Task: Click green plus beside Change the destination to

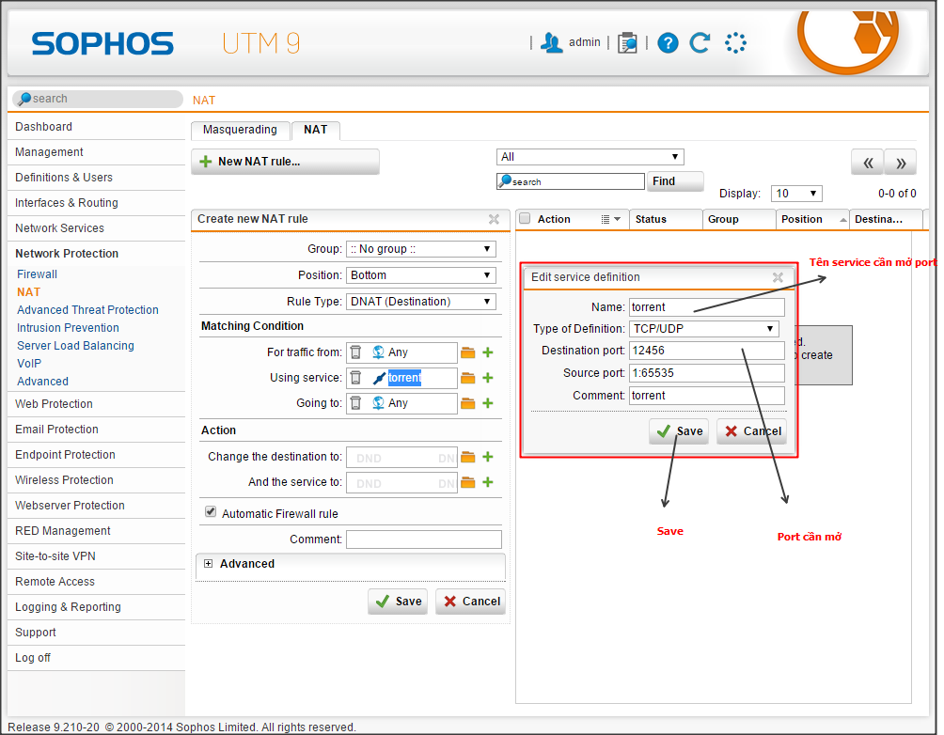Action: pyautogui.click(x=488, y=457)
